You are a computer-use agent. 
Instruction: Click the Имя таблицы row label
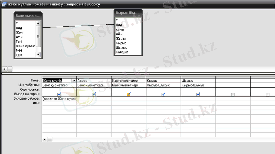[x=29, y=85]
